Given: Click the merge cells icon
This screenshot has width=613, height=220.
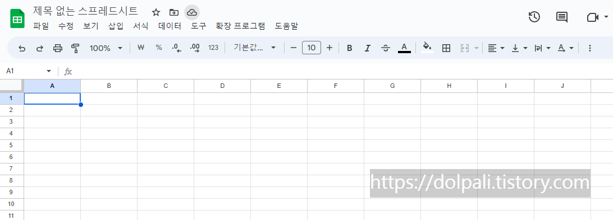Looking at the screenshot, I should (464, 48).
